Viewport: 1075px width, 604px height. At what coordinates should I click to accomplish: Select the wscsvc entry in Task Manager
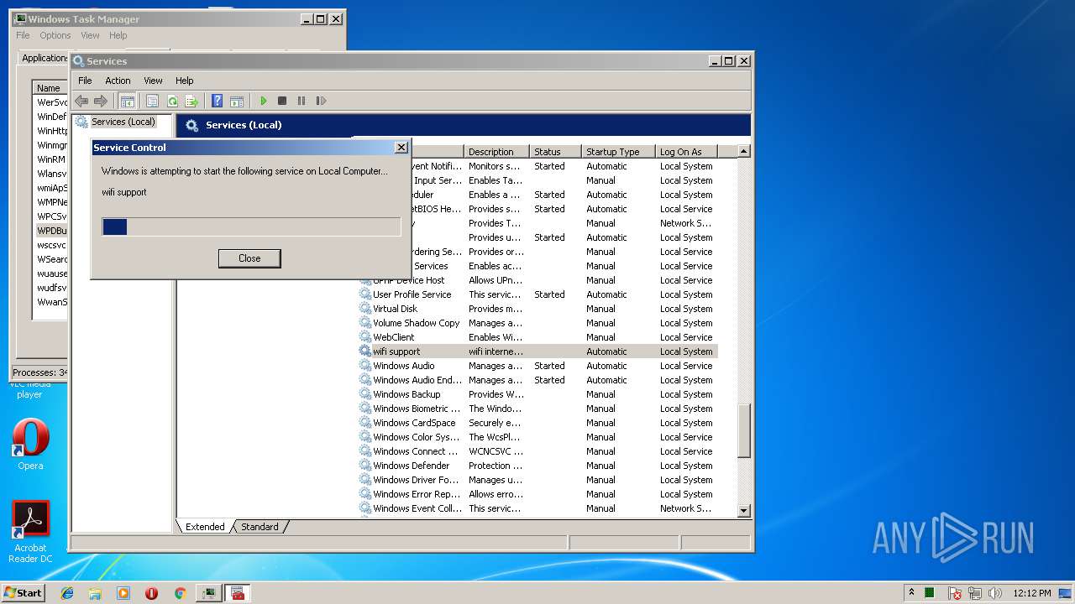tap(50, 245)
